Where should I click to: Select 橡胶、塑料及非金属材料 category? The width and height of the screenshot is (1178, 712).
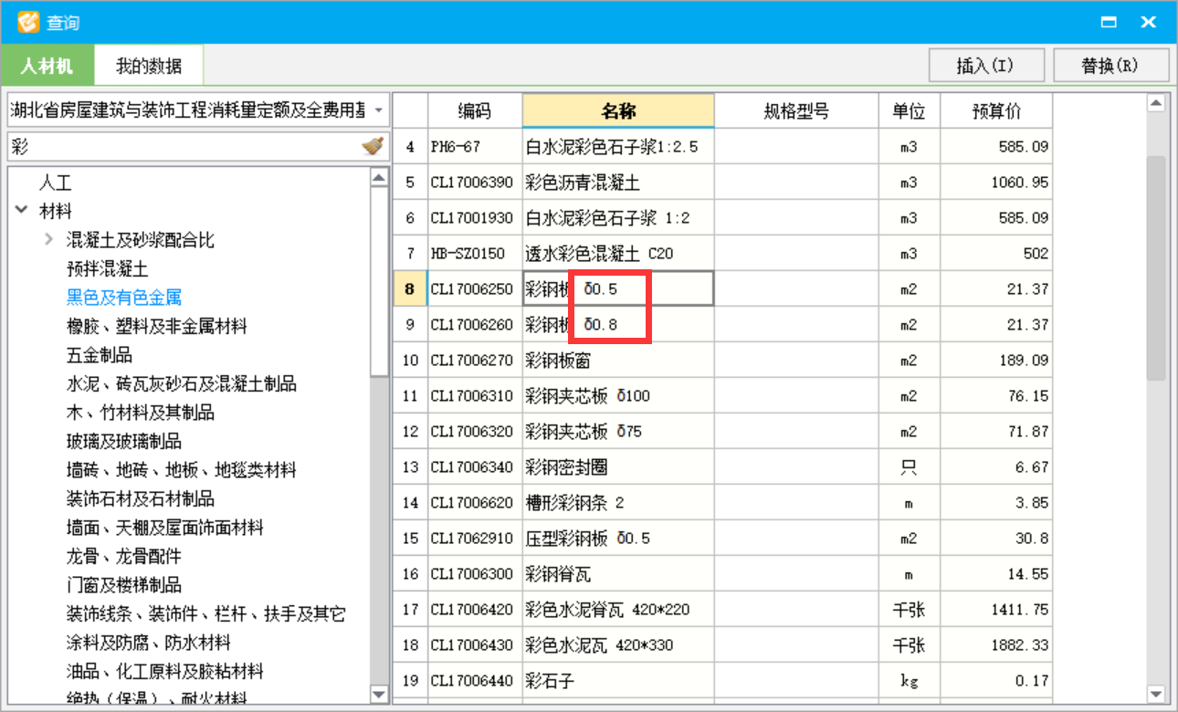[x=157, y=327]
